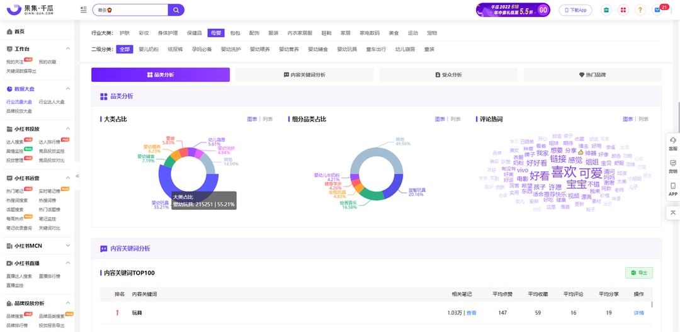Select 全部 subcategory filter
This screenshot has height=332, width=680.
125,50
